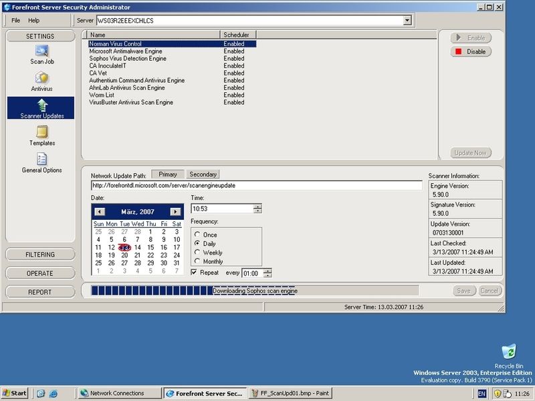Click the März, 2007 calendar title

point(138,212)
